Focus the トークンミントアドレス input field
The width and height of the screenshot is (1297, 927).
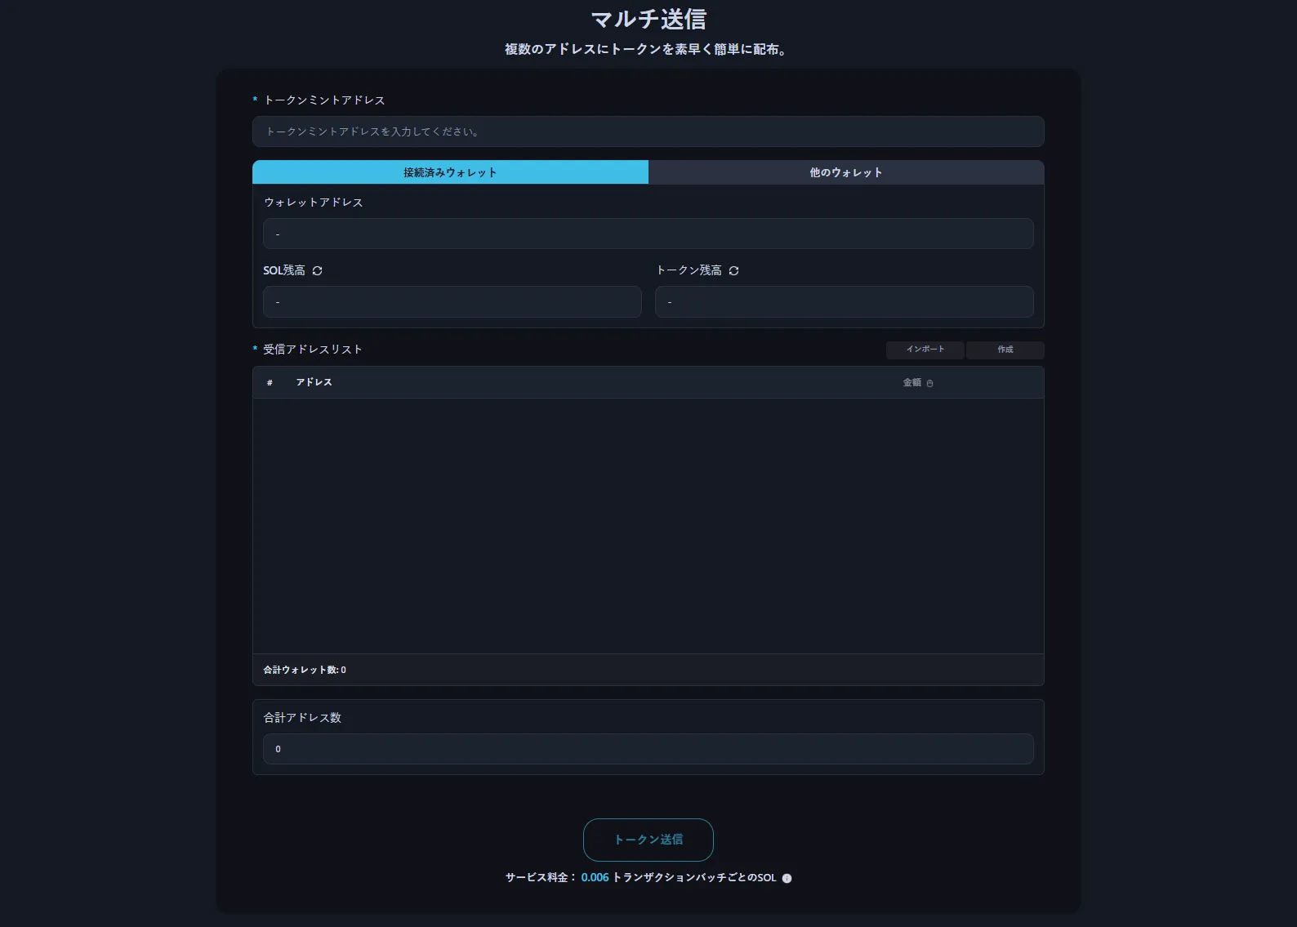tap(648, 131)
